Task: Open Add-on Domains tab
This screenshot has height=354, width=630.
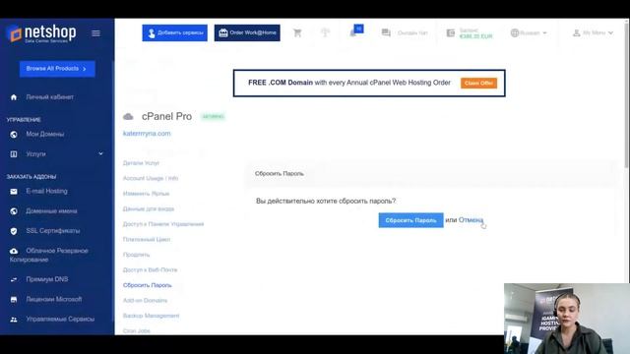Action: click(145, 300)
